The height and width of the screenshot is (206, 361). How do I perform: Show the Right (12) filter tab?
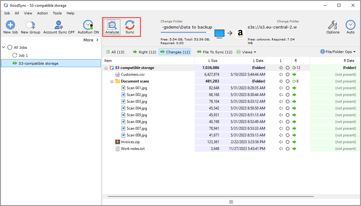tap(145, 52)
